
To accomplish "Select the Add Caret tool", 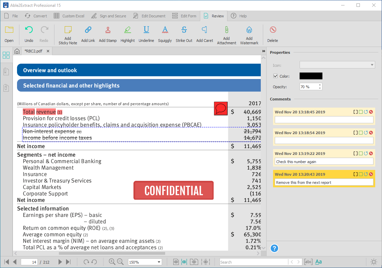I will [x=204, y=34].
